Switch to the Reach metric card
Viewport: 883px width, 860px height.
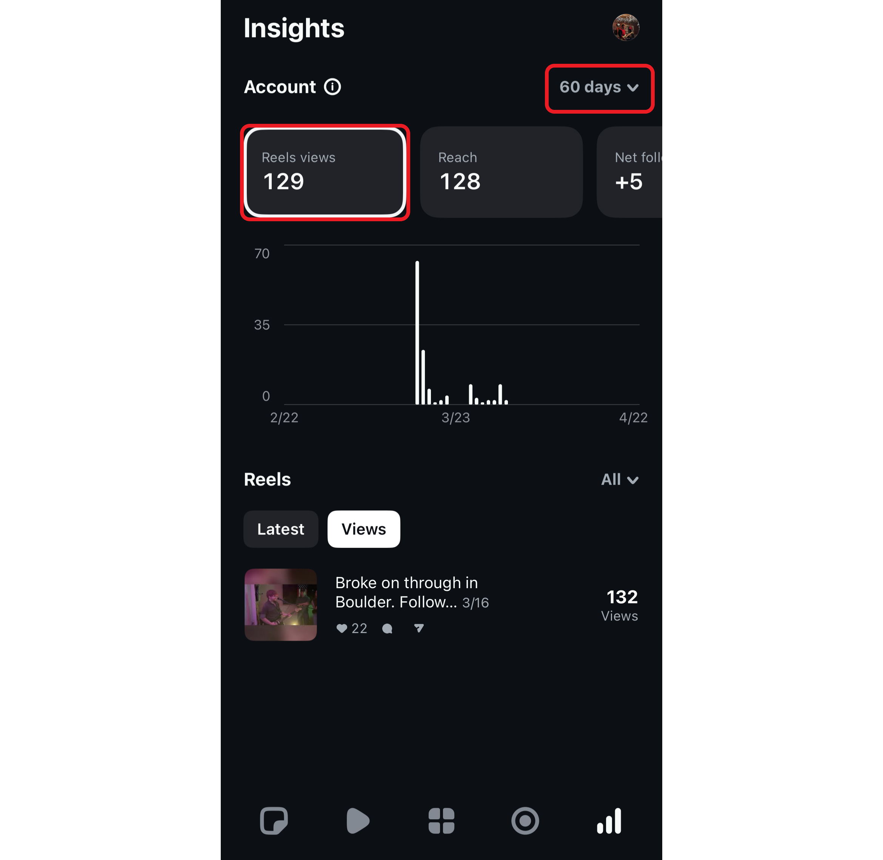(501, 172)
